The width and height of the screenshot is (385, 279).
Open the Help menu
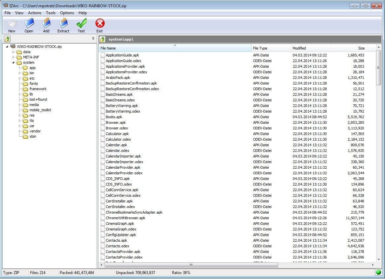tap(83, 13)
